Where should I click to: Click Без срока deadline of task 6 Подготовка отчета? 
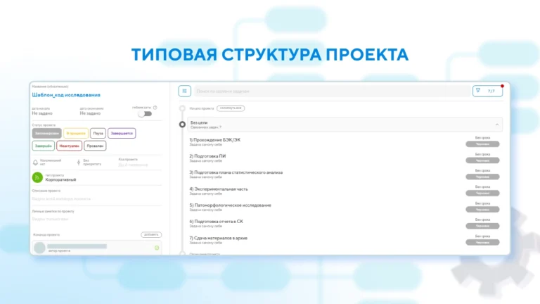tap(482, 220)
